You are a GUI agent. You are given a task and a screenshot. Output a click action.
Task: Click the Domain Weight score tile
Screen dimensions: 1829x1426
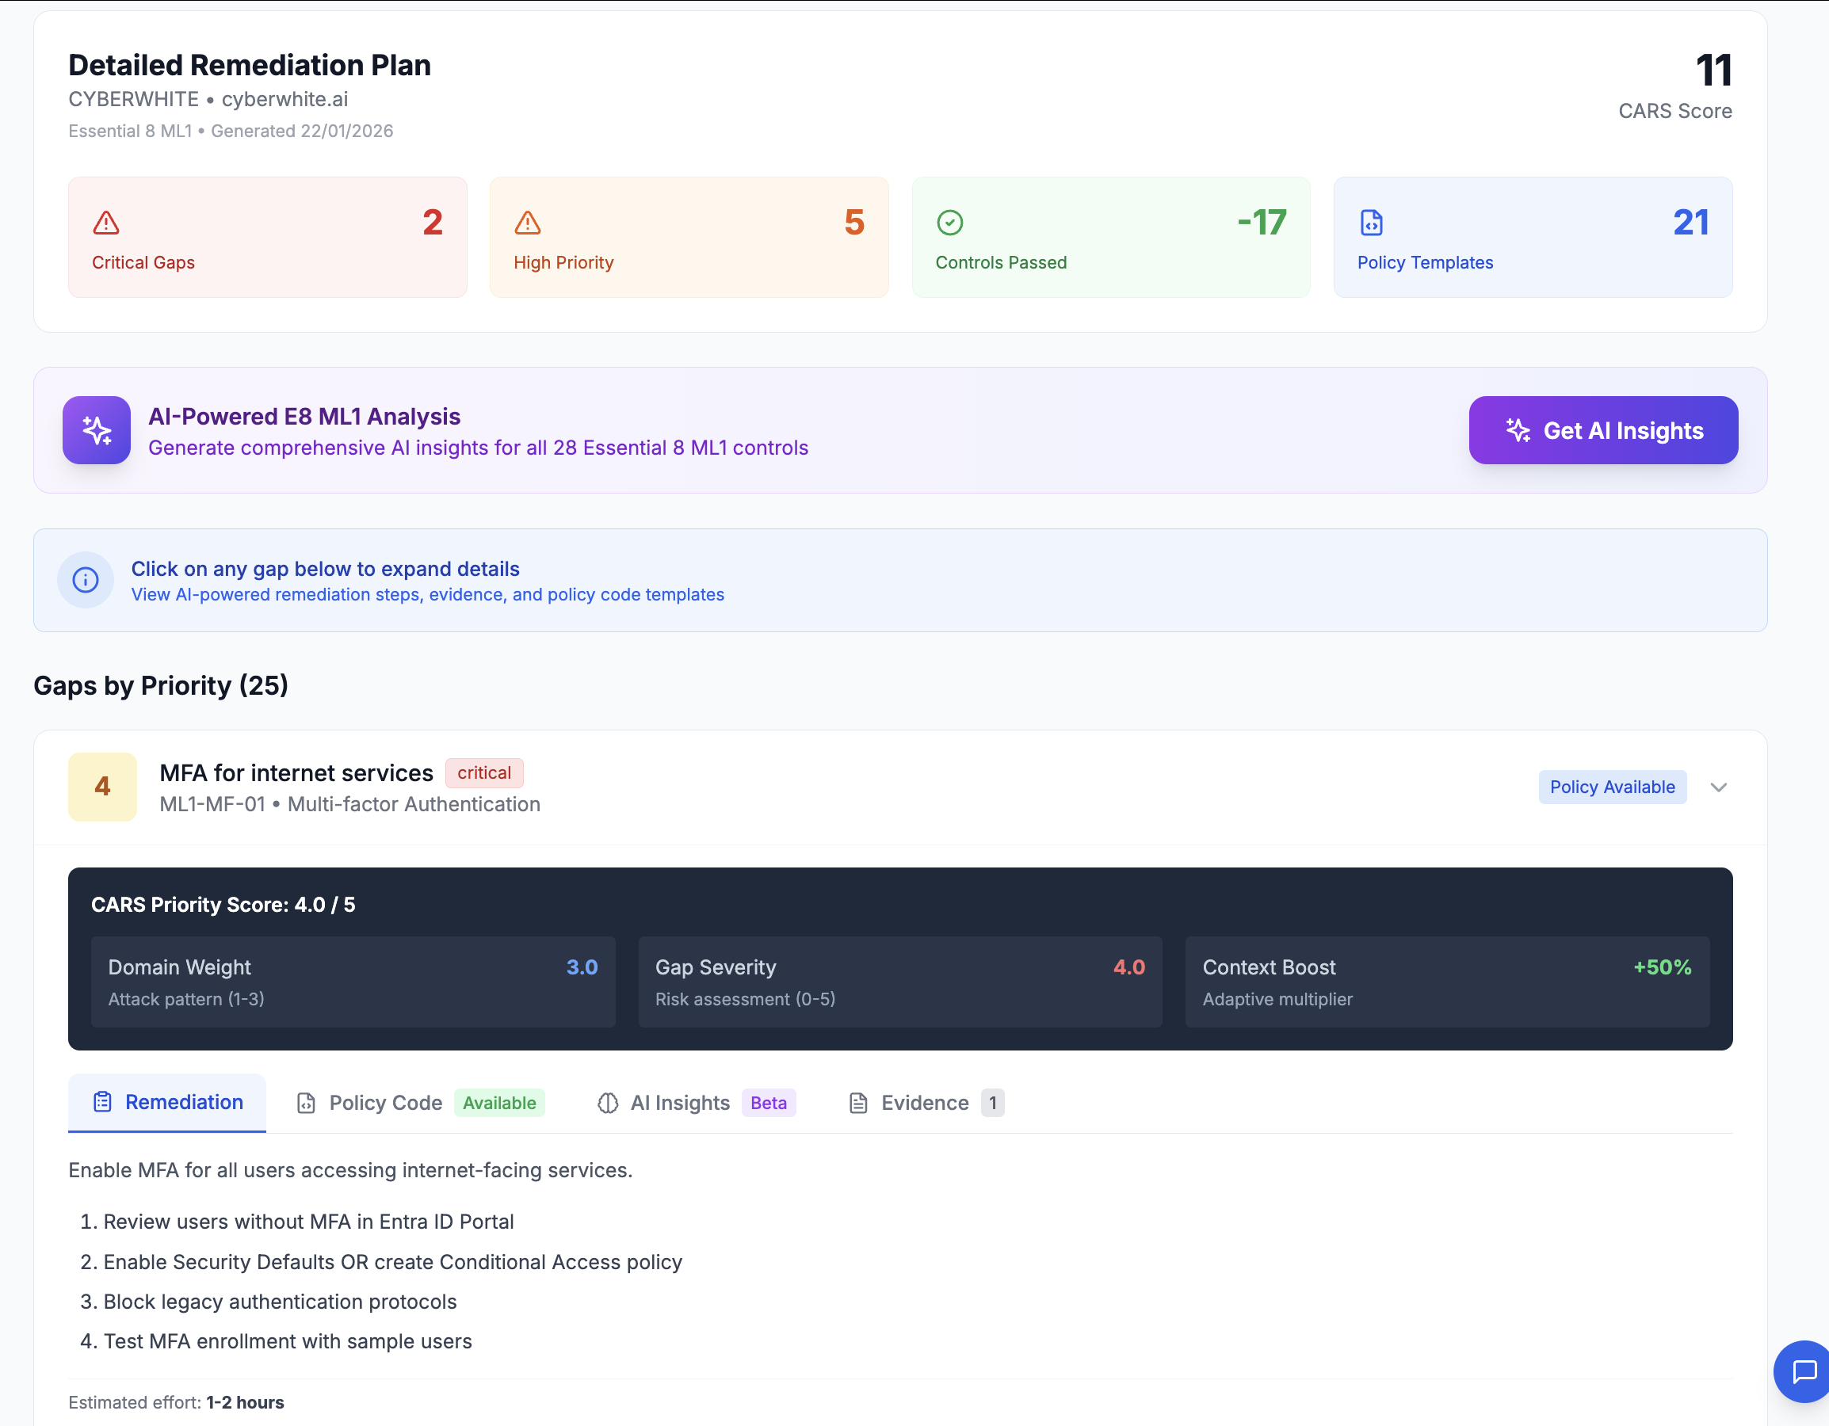click(x=353, y=982)
